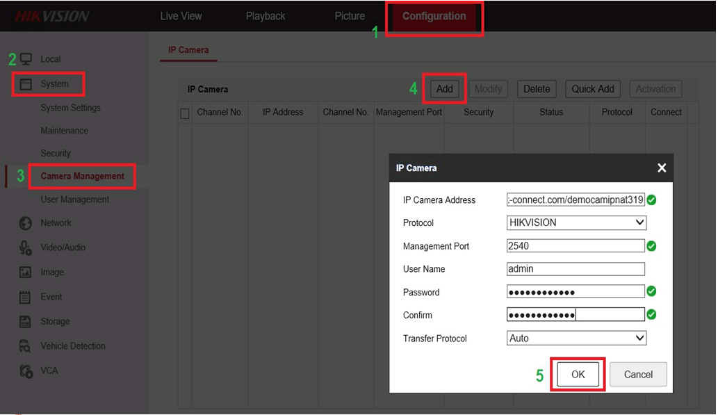Open the Protocol HIKVISION dropdown
Image resolution: width=718 pixels, height=415 pixels.
pos(576,222)
